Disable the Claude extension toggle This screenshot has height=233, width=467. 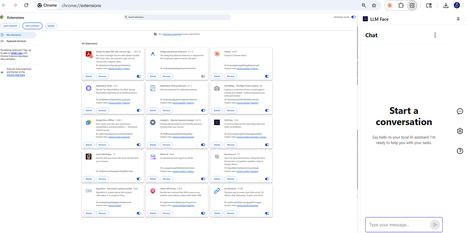(x=267, y=76)
